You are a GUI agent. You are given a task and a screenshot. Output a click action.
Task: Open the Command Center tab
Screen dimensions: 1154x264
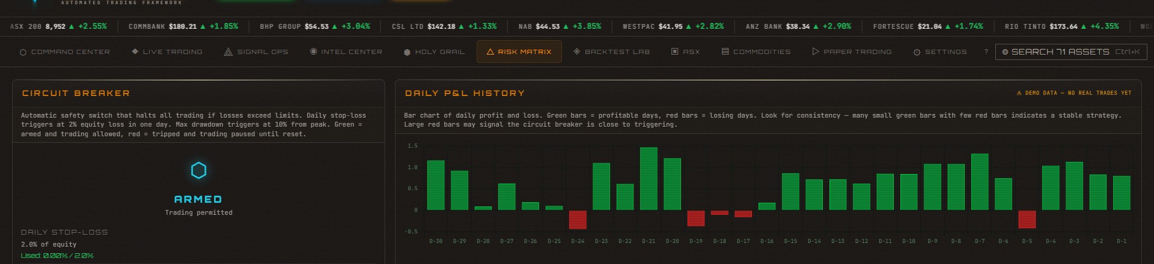[65, 52]
